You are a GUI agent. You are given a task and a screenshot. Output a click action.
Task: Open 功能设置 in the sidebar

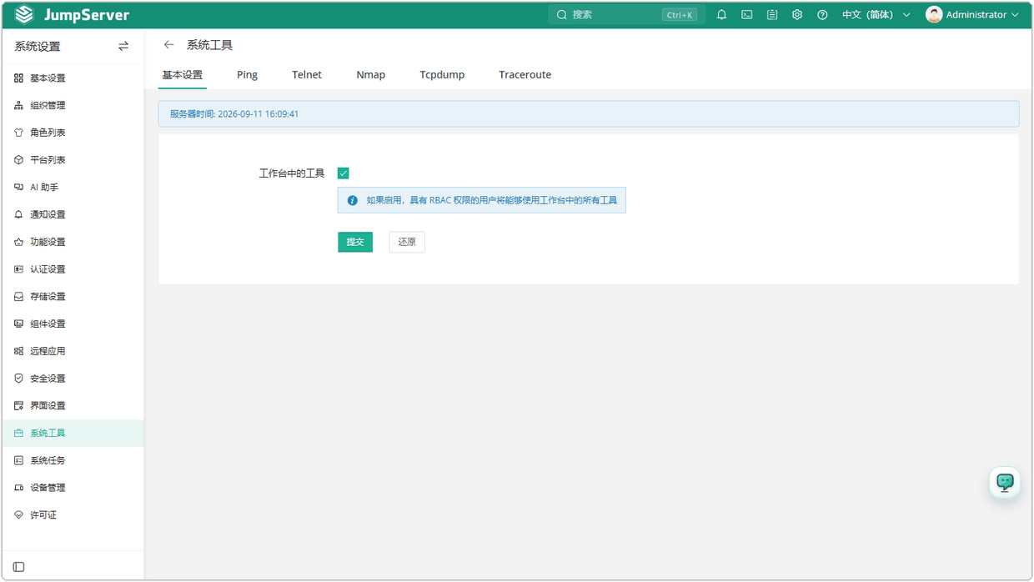coord(73,242)
